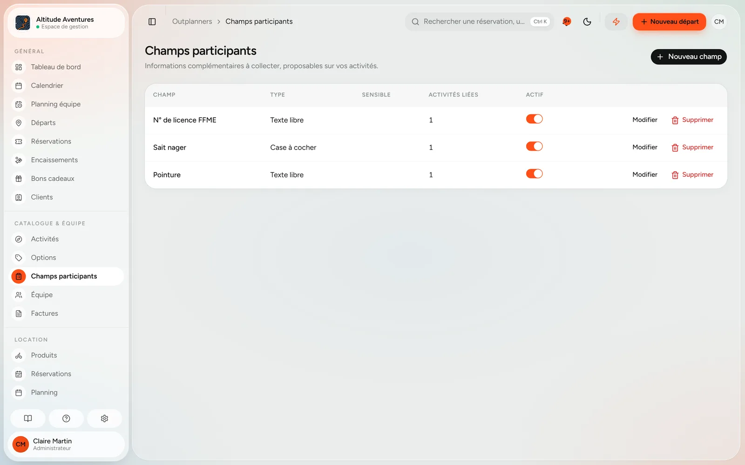Open help question mark icon
745x465 pixels.
66,418
